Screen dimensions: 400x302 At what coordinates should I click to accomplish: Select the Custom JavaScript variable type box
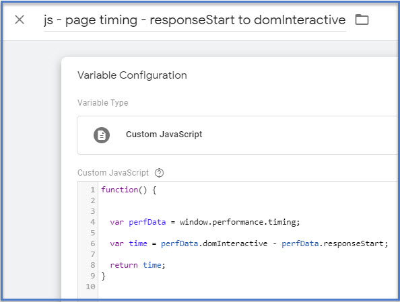click(237, 135)
